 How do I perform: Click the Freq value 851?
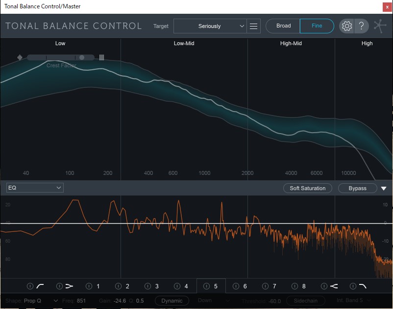pos(81,301)
